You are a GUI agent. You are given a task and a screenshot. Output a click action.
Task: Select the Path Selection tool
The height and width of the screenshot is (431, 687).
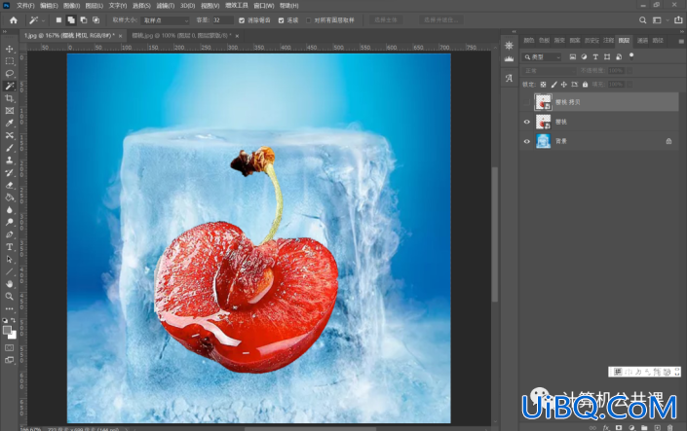9,259
